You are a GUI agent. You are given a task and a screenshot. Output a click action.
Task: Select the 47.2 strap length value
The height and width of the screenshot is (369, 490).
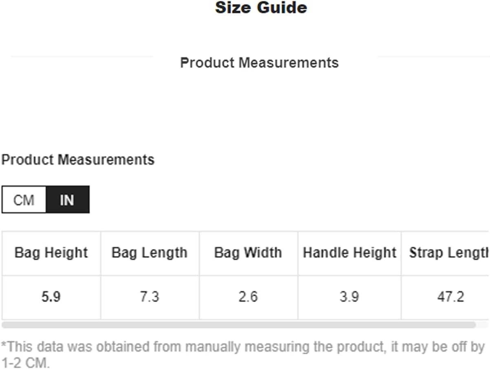(450, 297)
